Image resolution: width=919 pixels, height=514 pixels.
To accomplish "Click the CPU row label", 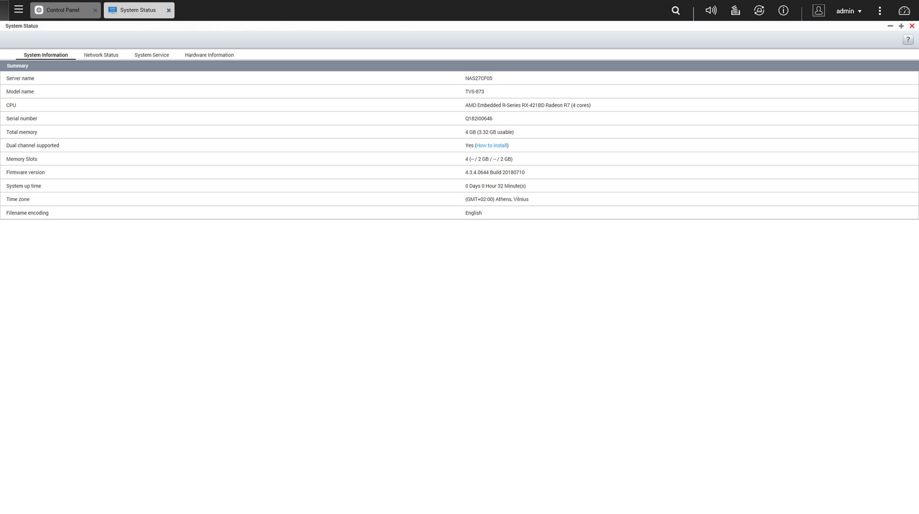I will (11, 105).
